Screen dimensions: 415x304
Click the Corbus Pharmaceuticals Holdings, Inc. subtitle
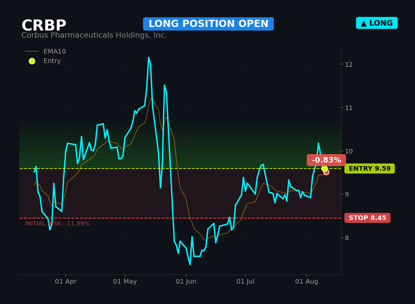(x=94, y=35)
